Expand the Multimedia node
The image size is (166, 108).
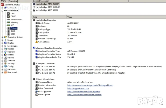pos(2,46)
